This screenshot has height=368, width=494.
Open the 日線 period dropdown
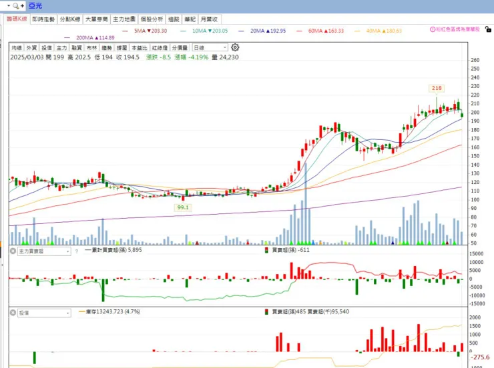pos(210,47)
